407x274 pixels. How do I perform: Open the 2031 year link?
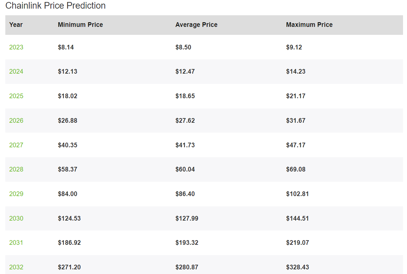16,243
